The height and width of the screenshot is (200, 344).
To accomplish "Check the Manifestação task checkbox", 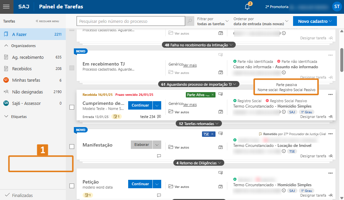I will click(x=72, y=146).
